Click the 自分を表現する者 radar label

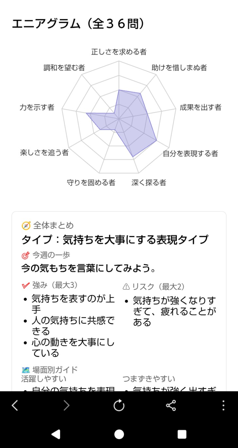[190, 153]
